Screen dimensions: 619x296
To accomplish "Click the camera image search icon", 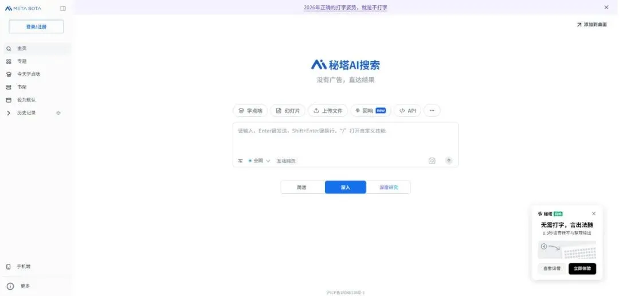I will coord(432,161).
